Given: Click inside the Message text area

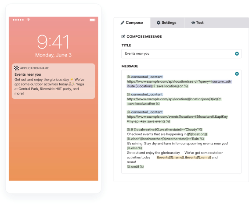Looking at the screenshot, I should [x=181, y=122].
